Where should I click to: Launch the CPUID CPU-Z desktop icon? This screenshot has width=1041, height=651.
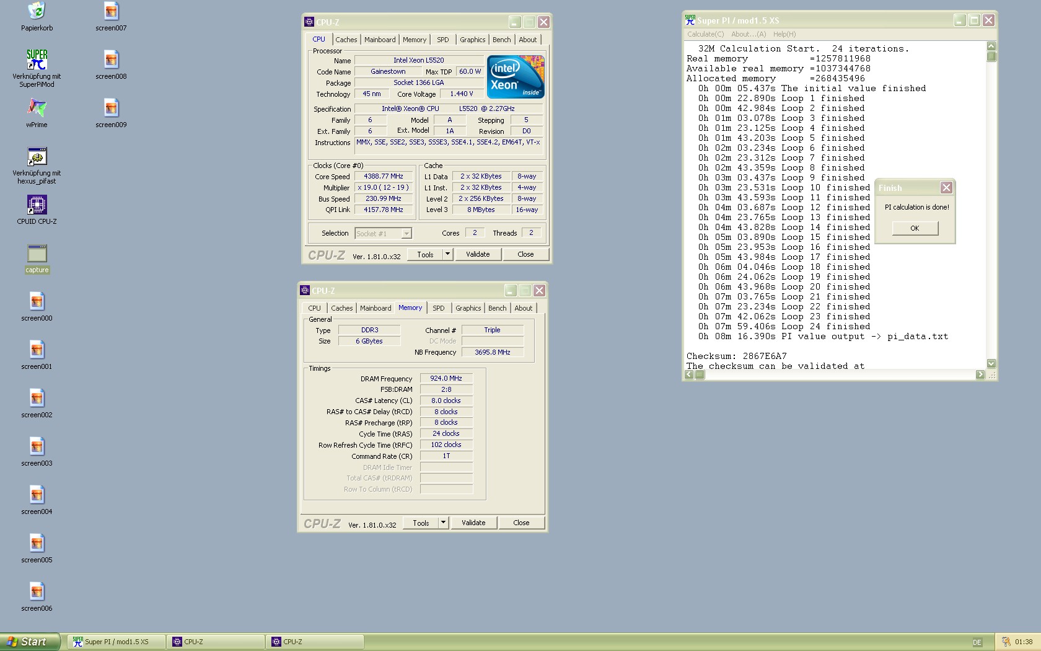37,205
